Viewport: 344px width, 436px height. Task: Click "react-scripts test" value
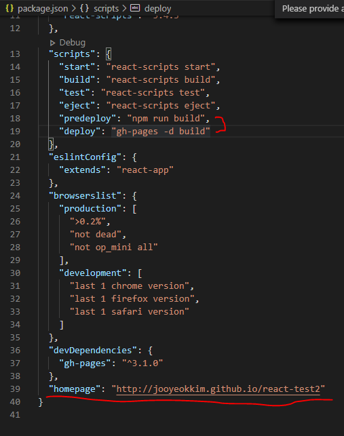point(153,93)
